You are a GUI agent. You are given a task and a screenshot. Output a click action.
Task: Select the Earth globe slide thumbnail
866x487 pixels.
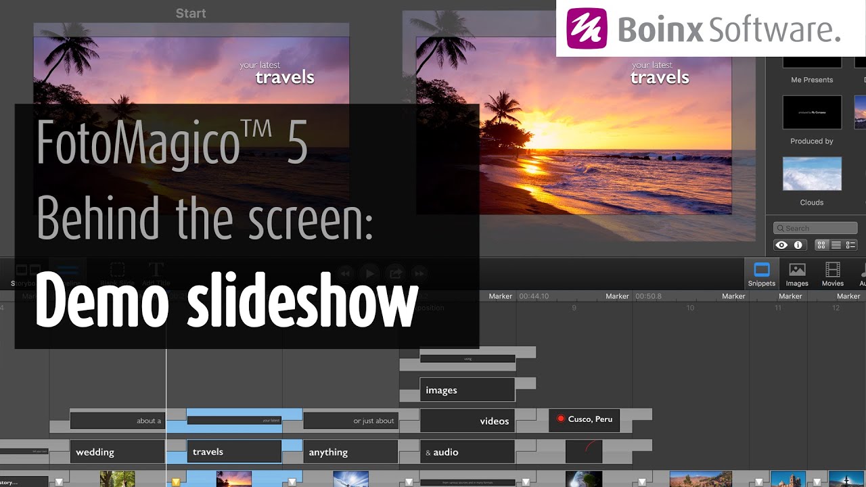pos(584,480)
